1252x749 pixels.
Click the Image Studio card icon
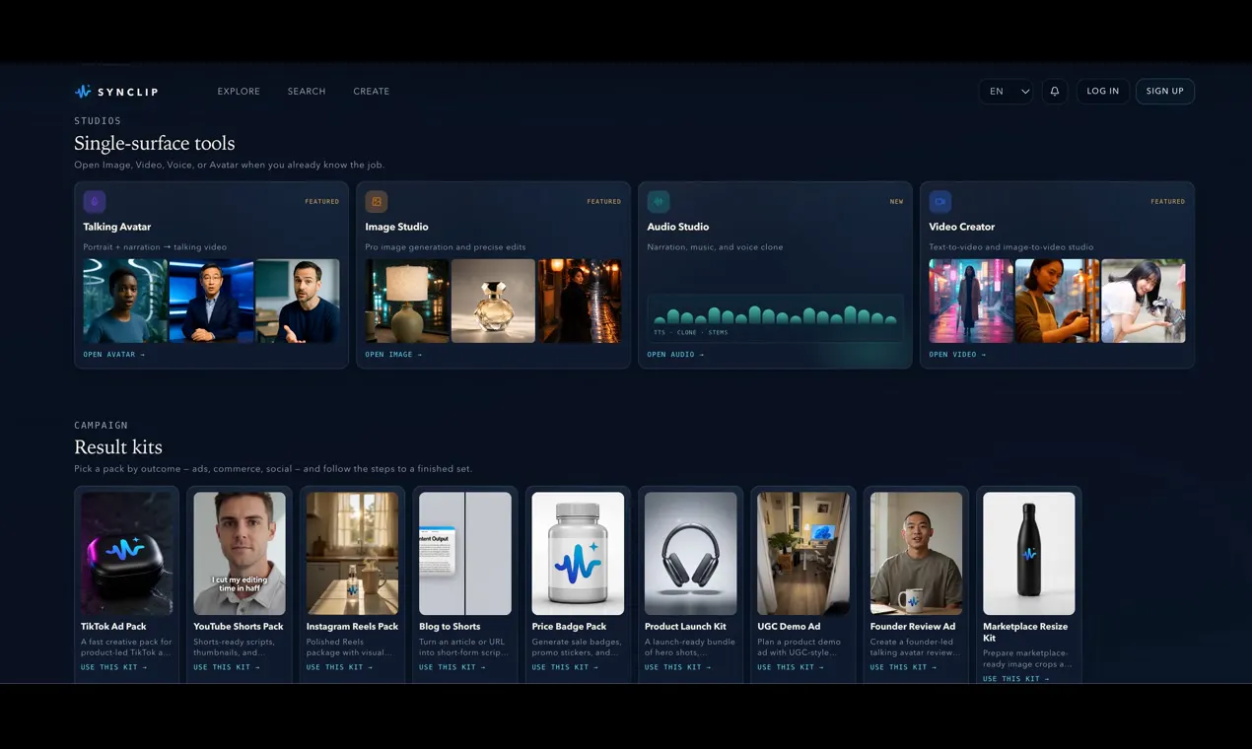(377, 201)
